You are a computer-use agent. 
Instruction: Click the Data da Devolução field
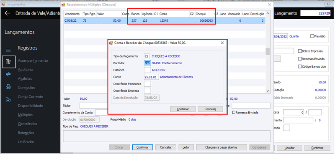click(x=152, y=98)
